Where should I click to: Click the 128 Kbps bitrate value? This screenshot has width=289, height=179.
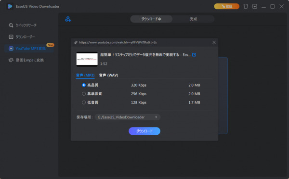(139, 102)
